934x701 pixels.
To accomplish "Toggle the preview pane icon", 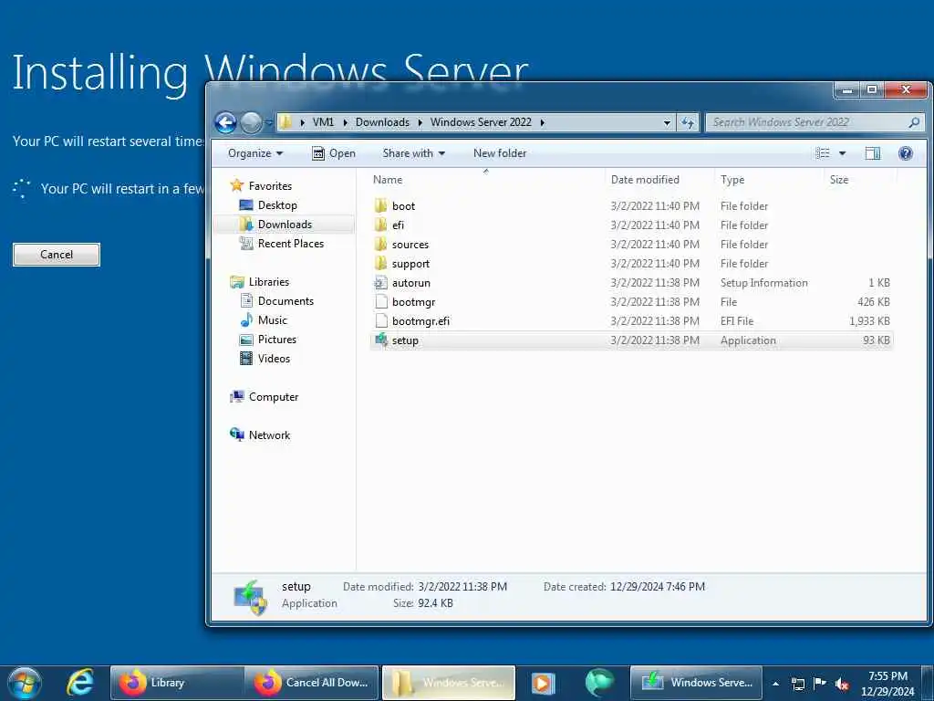I will 873,153.
